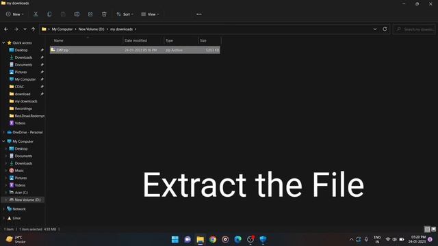Click New Volume (D:) in breadcrumb
Image resolution: width=438 pixels, height=246 pixels.
pos(91,29)
